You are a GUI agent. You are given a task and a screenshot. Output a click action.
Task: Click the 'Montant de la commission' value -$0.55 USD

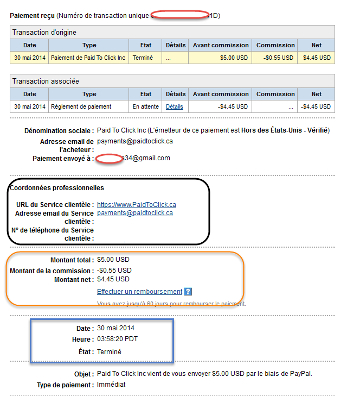tap(114, 271)
